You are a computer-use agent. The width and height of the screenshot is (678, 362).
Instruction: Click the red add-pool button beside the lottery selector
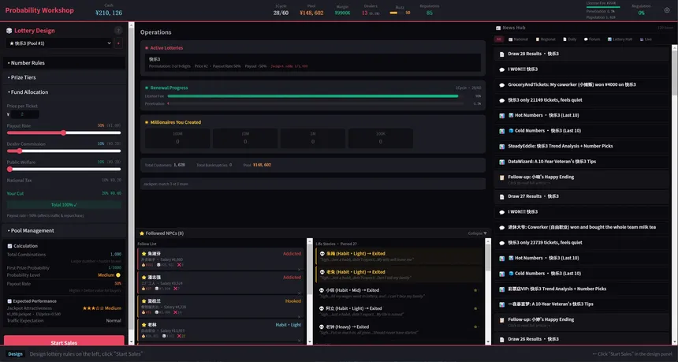[x=118, y=43]
